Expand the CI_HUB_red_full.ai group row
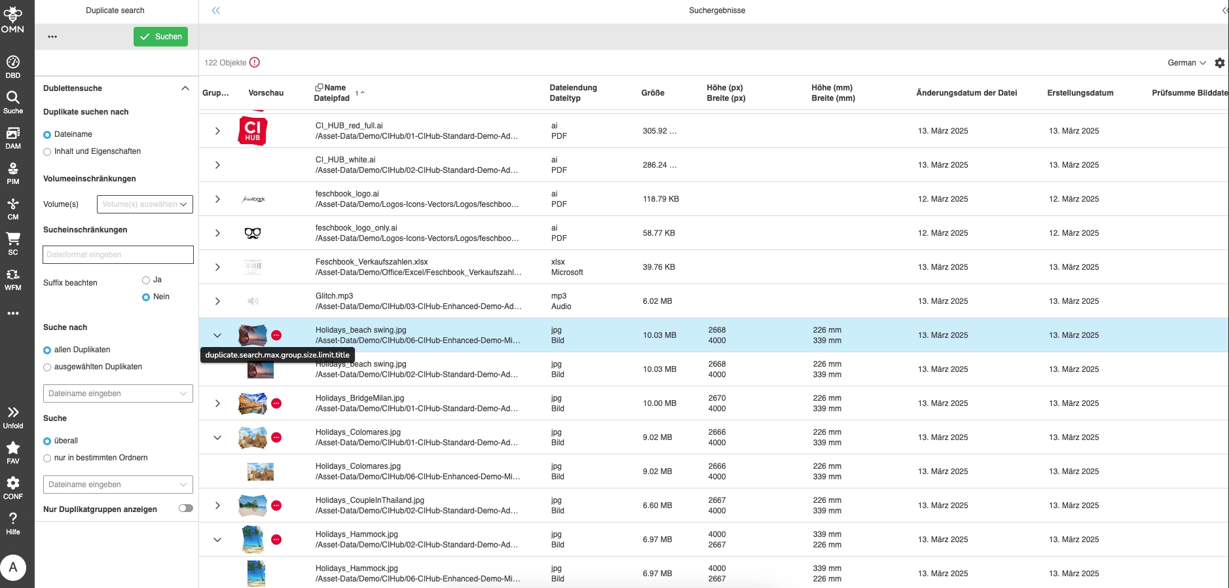This screenshot has height=588, width=1229. click(217, 131)
